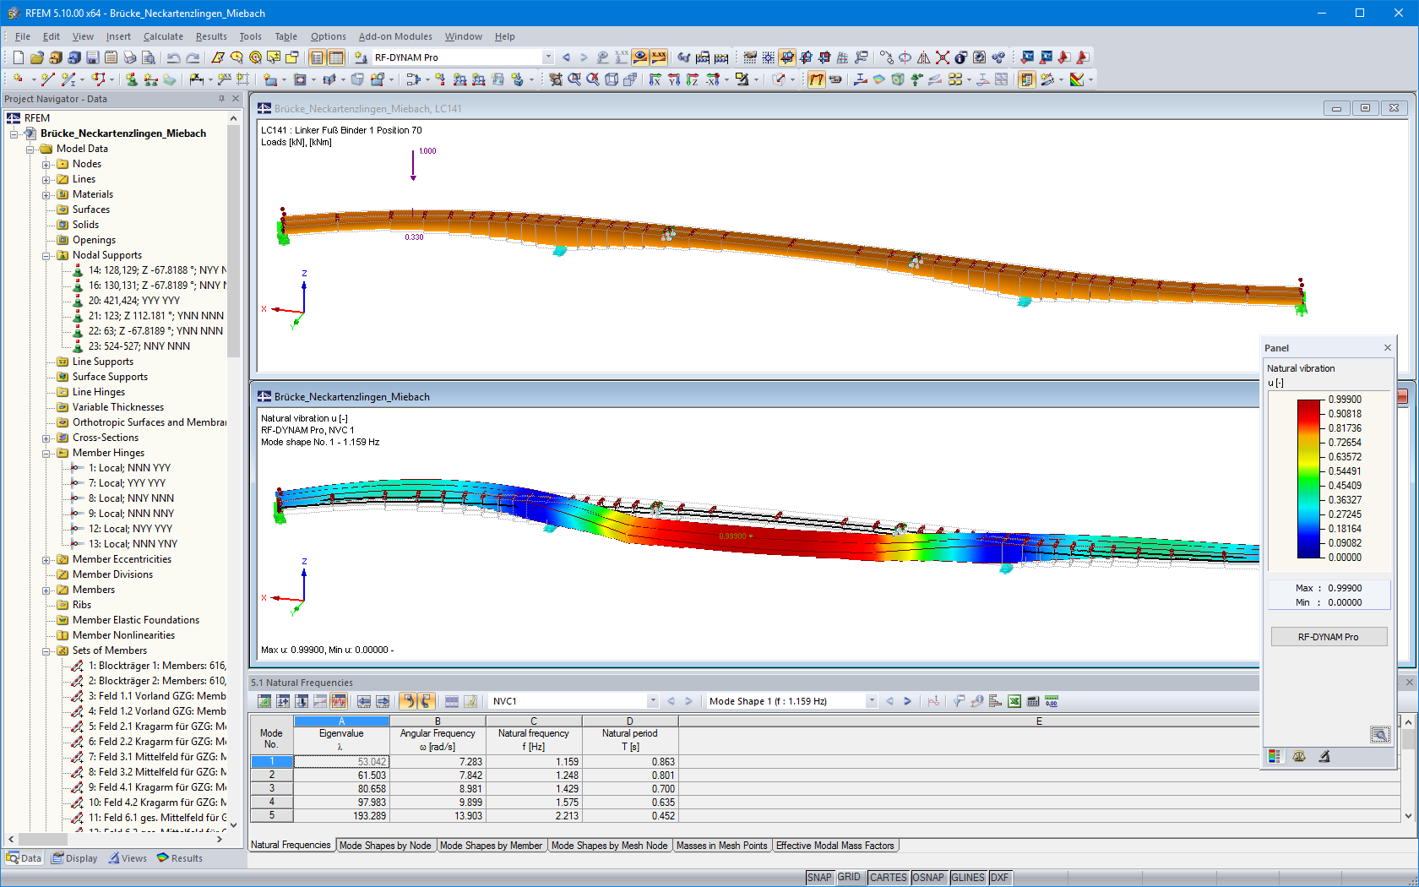The image size is (1419, 887).
Task: Collapse the Sets of Members tree node
Action: (x=46, y=650)
